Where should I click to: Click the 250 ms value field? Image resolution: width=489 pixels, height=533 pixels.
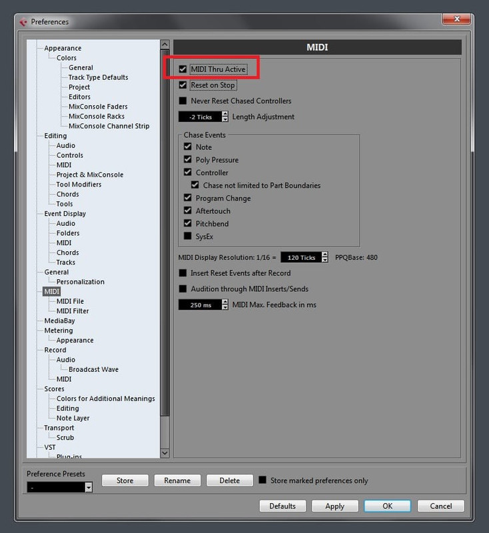click(x=200, y=304)
